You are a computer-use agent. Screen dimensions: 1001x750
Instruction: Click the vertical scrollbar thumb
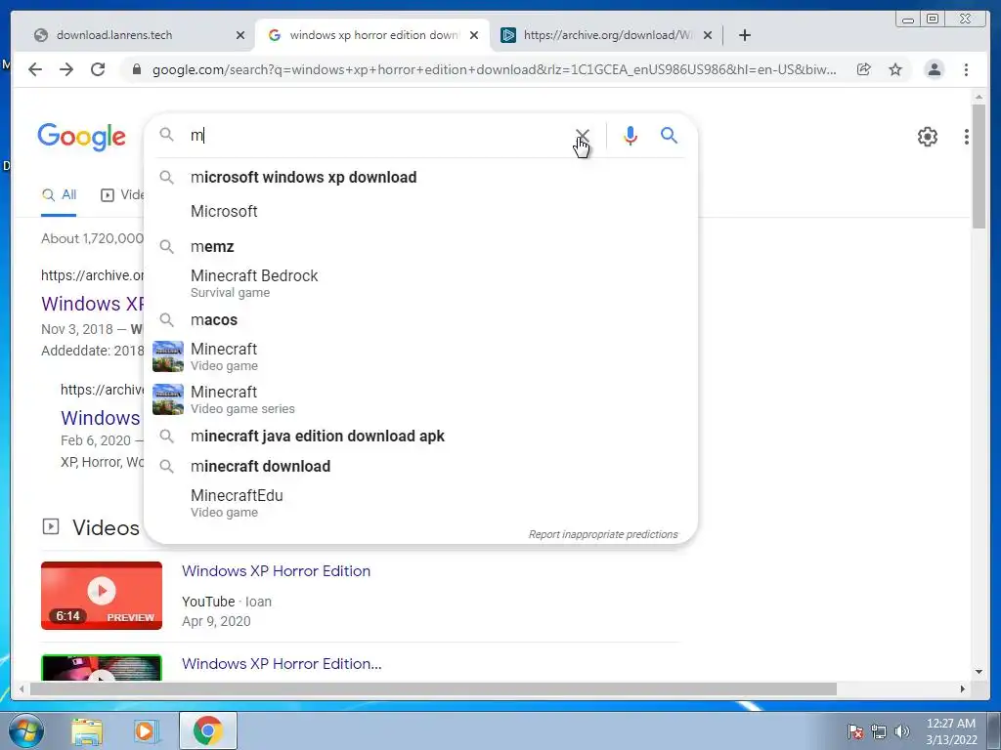pyautogui.click(x=979, y=166)
